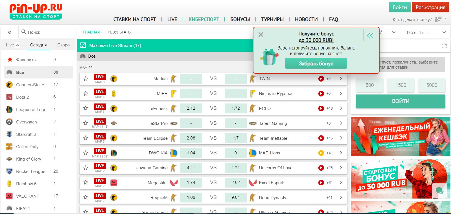This screenshot has width=451, height=214.
Task: Select the 500 stake amount
Action: 370,85
